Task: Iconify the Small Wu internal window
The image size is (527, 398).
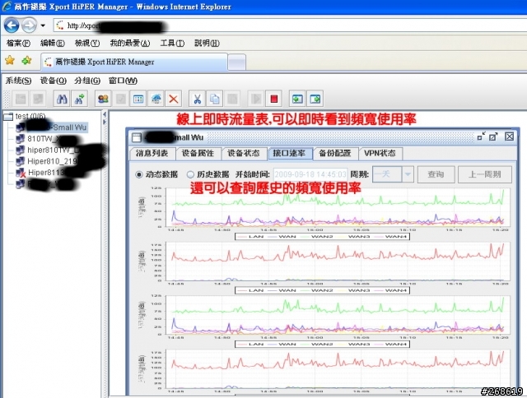Action: tap(481, 137)
